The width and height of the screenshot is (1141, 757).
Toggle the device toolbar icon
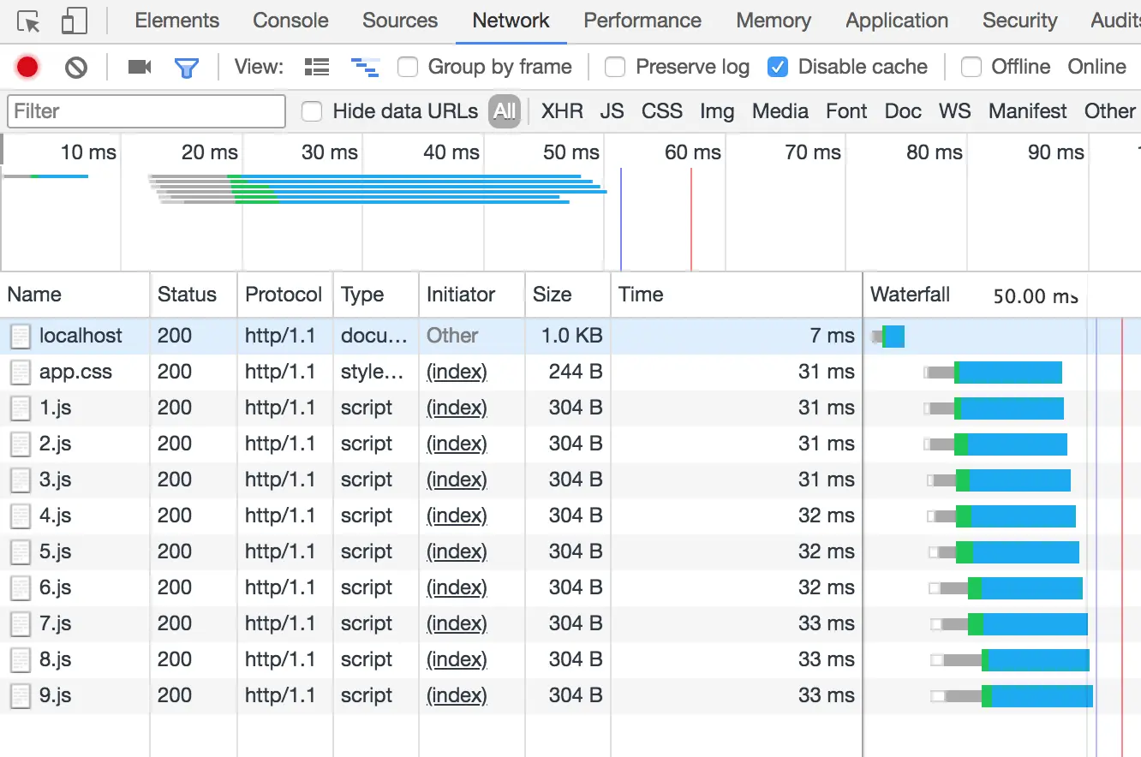coord(75,21)
